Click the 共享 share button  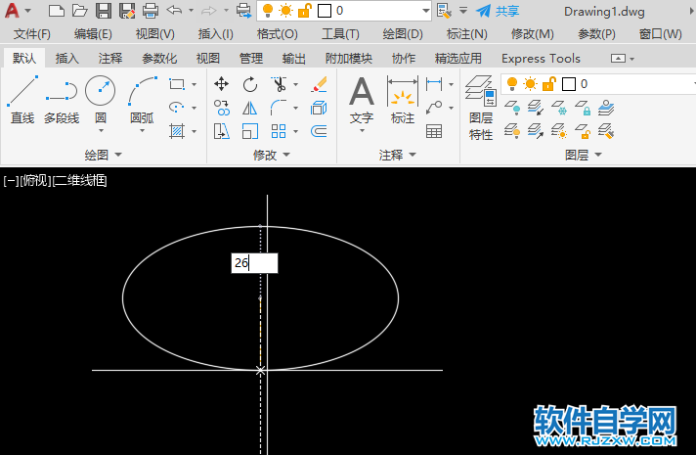(498, 11)
